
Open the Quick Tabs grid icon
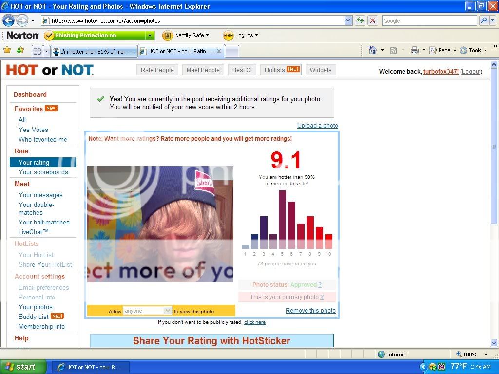click(37, 51)
